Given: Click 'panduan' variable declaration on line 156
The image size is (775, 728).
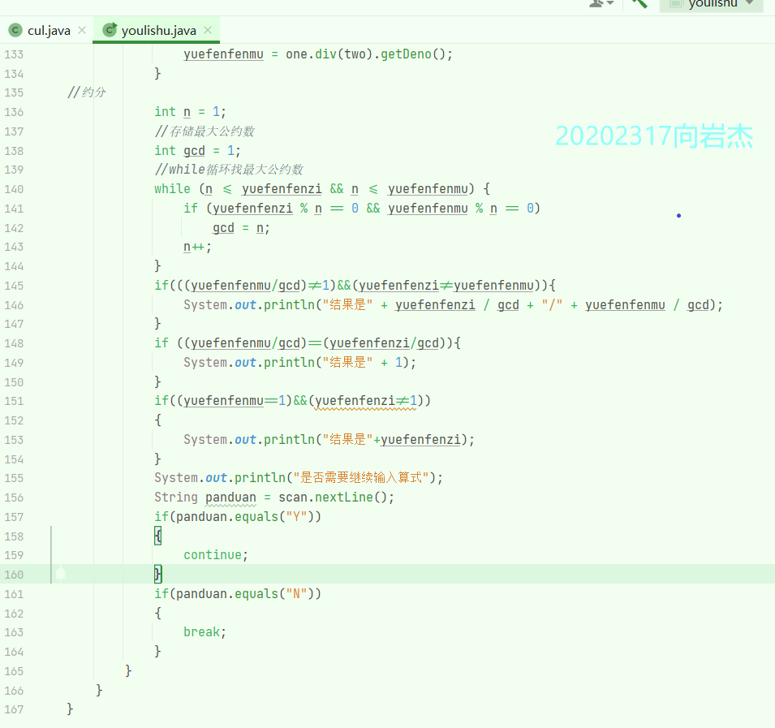Looking at the screenshot, I should pyautogui.click(x=230, y=498).
